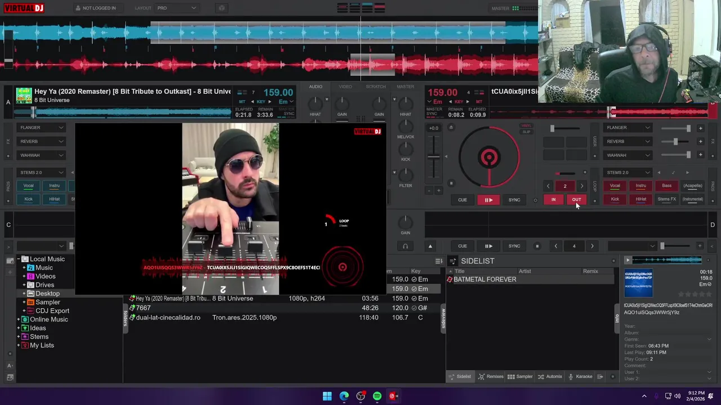Toggle Vocal stem pad on deck B

[615, 186]
